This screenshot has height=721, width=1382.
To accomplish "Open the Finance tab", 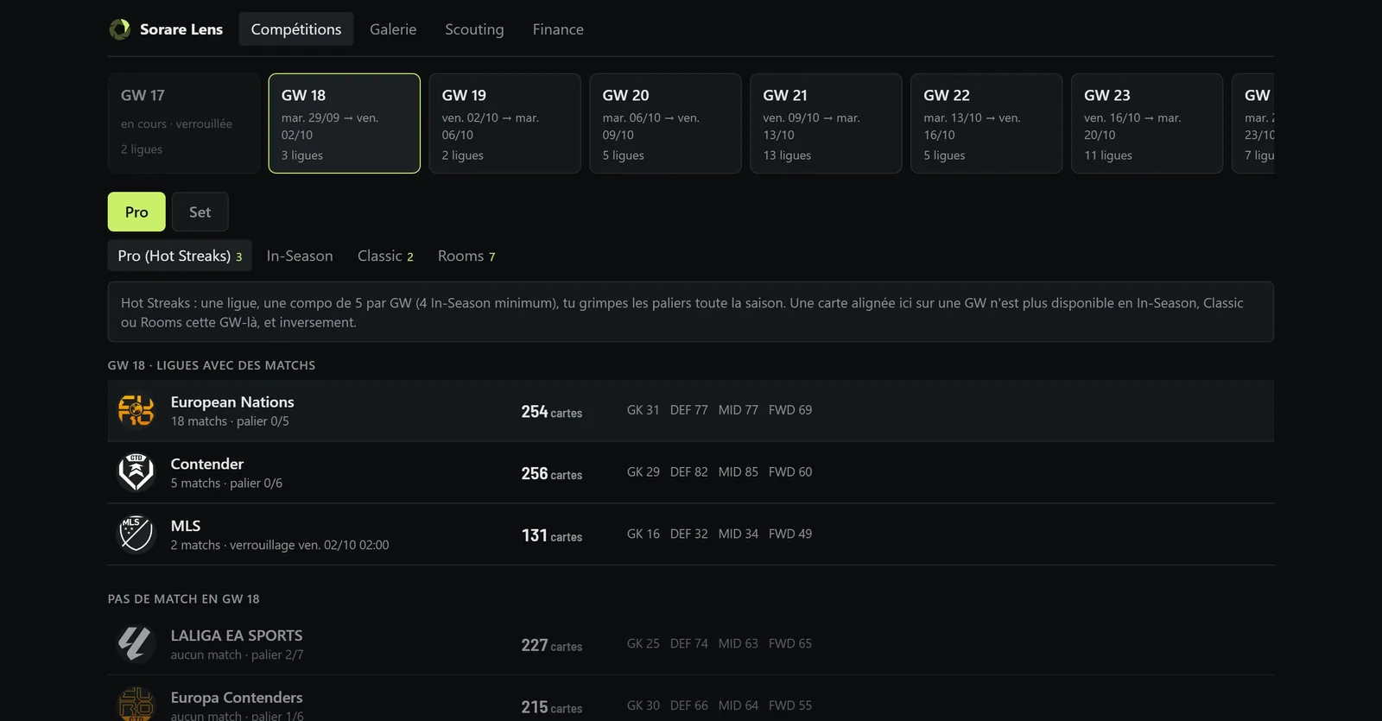I will [x=558, y=29].
